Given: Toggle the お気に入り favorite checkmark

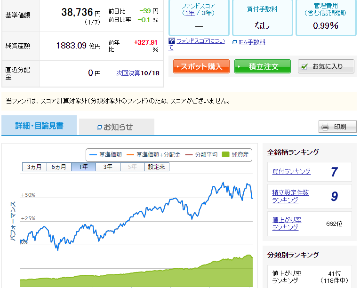Looking at the screenshot, I should (304, 67).
